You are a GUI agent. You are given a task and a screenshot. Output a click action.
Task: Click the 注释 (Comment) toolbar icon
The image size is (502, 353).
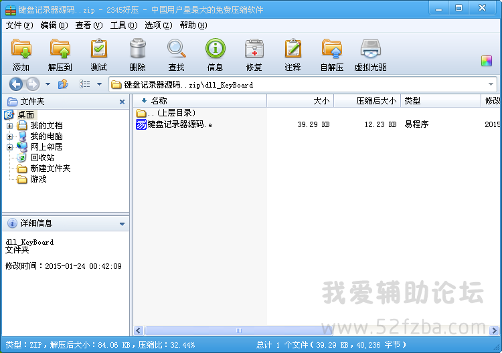coord(293,49)
